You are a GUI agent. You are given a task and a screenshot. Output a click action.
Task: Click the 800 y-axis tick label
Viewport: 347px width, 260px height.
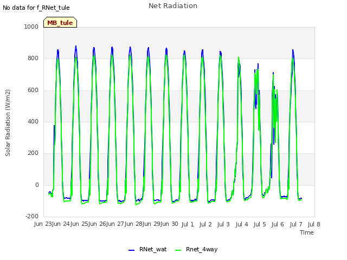click(x=33, y=58)
